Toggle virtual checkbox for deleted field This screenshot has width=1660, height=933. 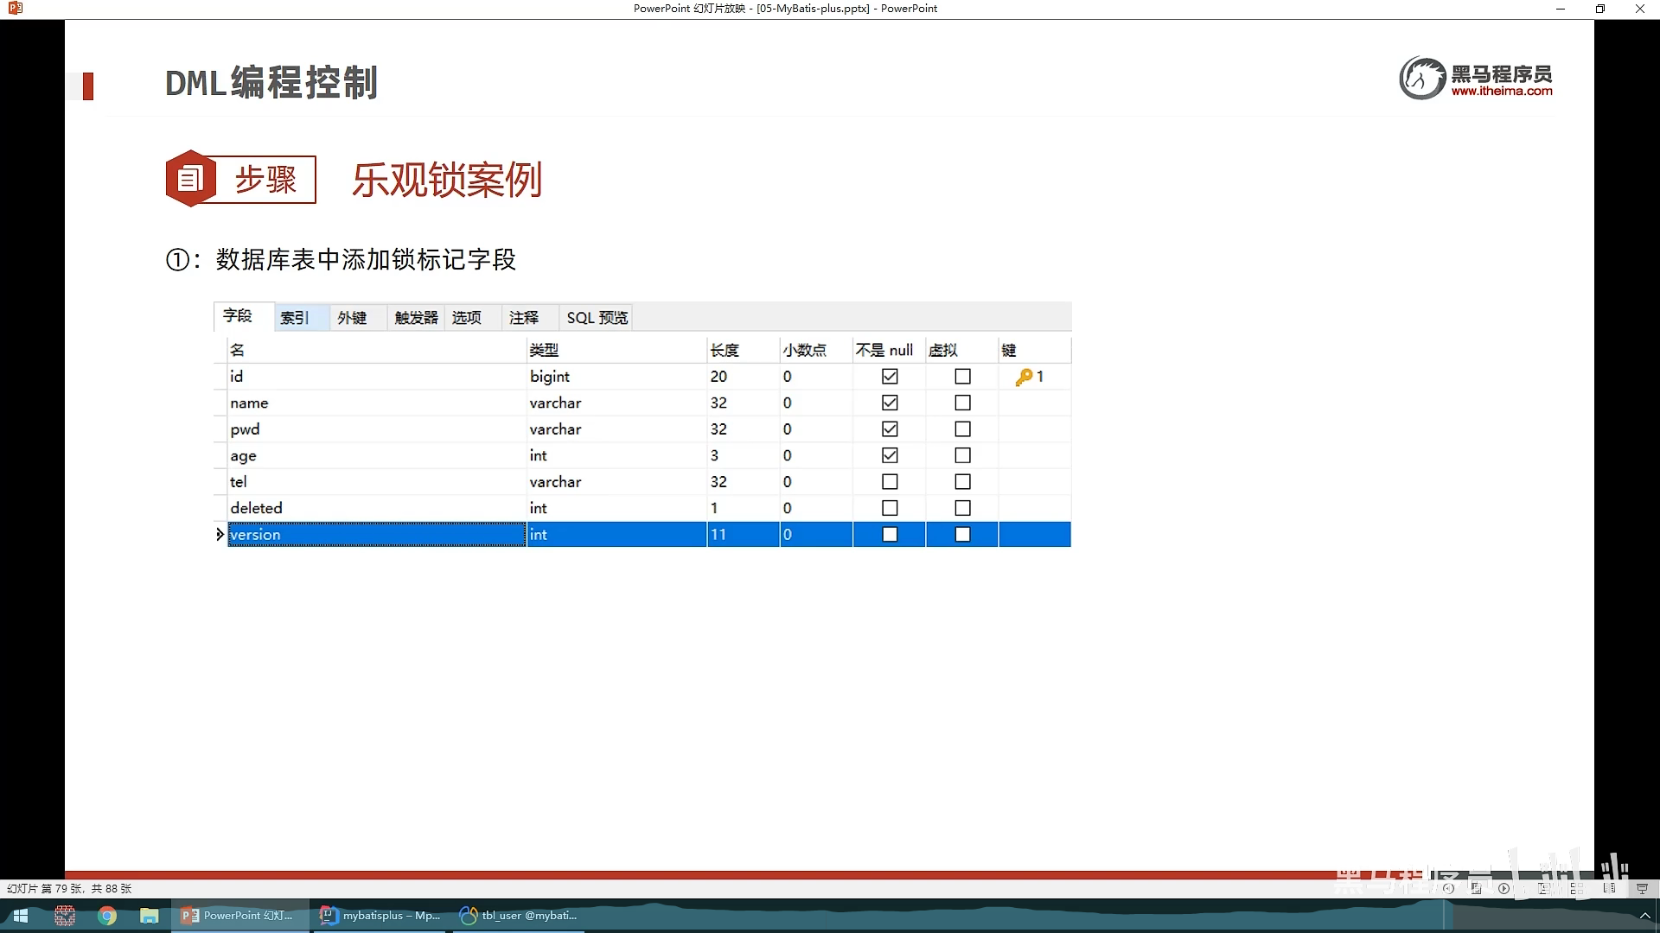click(962, 508)
